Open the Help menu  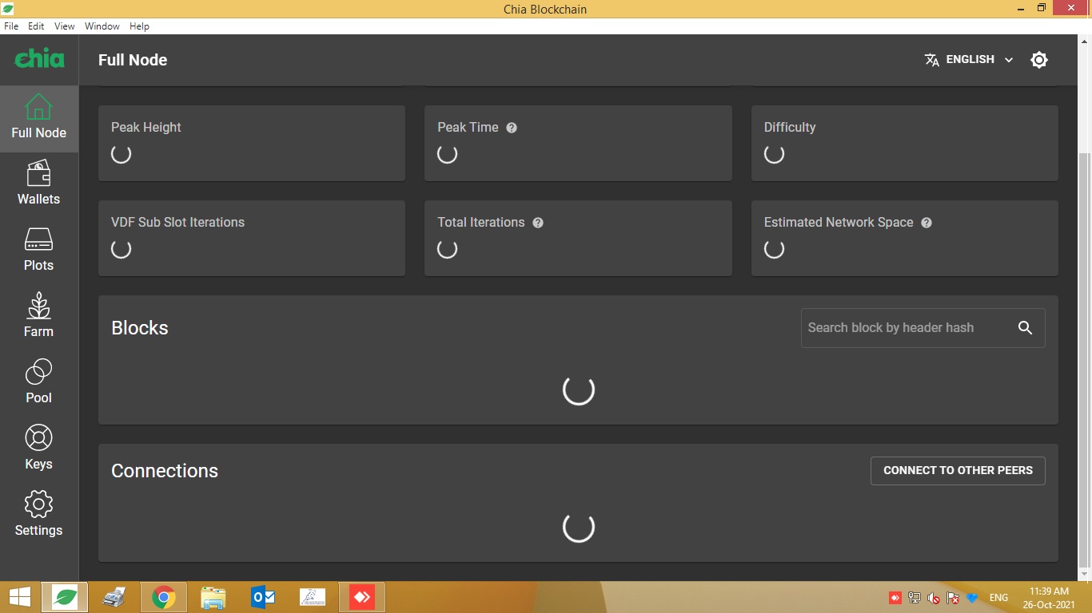[139, 26]
